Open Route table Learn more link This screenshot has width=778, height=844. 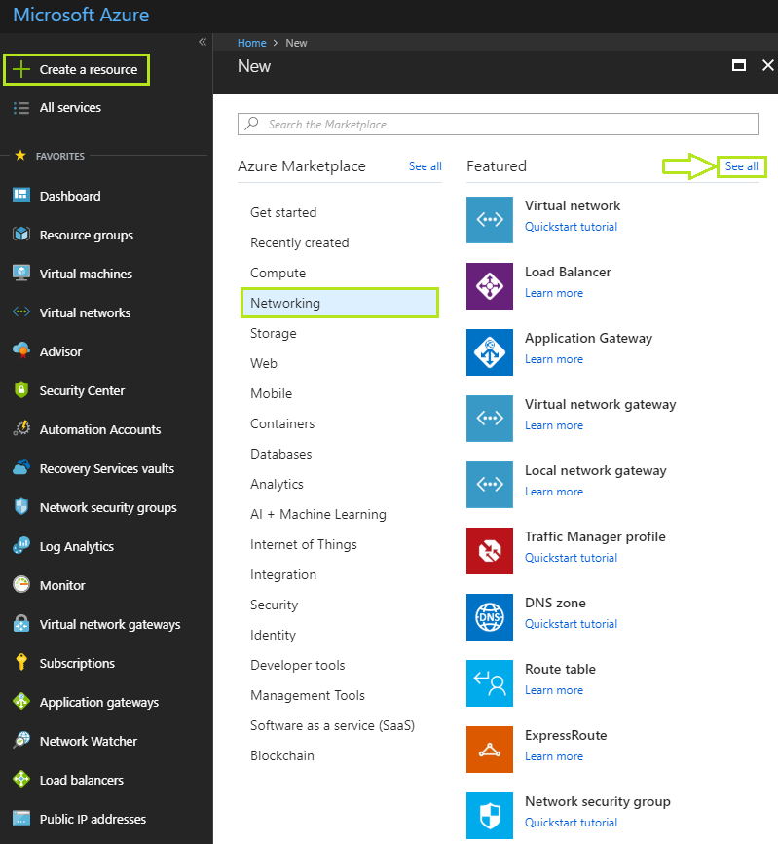pos(554,690)
